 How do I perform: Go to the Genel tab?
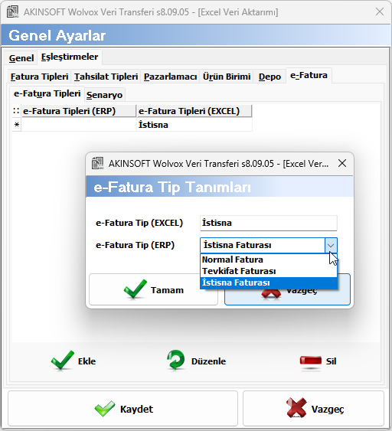21,58
